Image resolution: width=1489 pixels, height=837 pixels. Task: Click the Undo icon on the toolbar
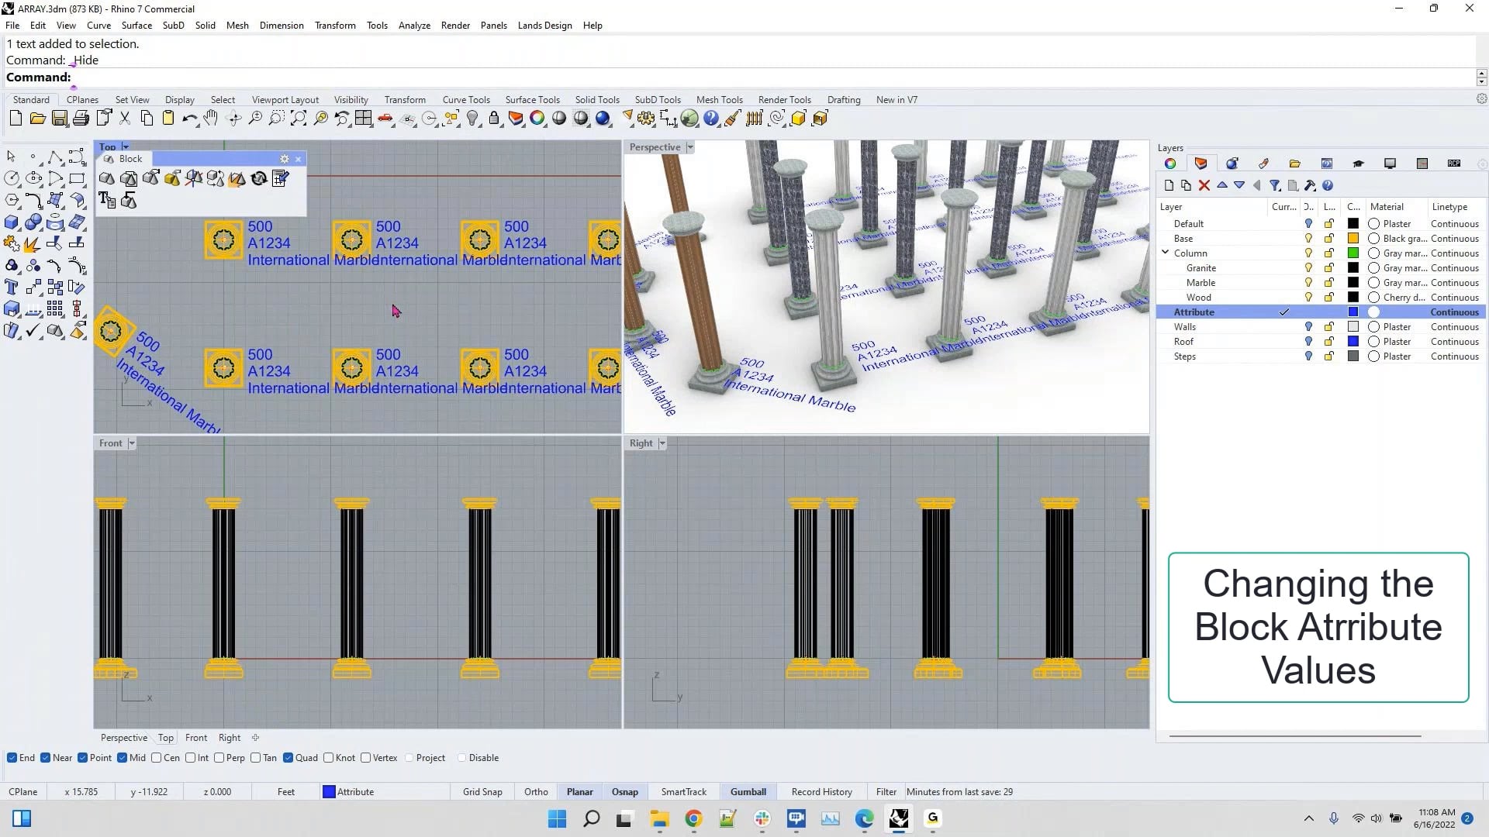point(190,119)
